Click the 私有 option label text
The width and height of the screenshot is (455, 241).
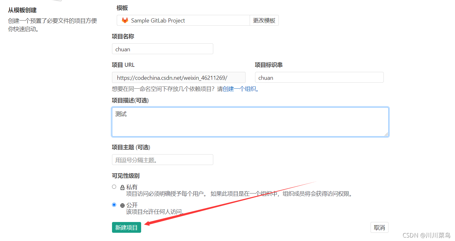click(132, 187)
